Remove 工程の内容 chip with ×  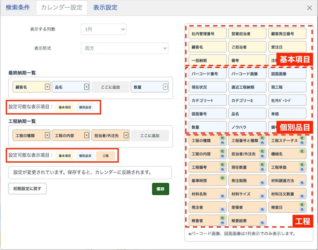(x=87, y=135)
